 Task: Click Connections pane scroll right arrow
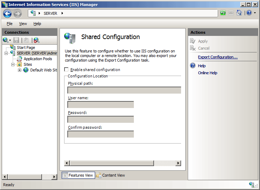point(54,177)
